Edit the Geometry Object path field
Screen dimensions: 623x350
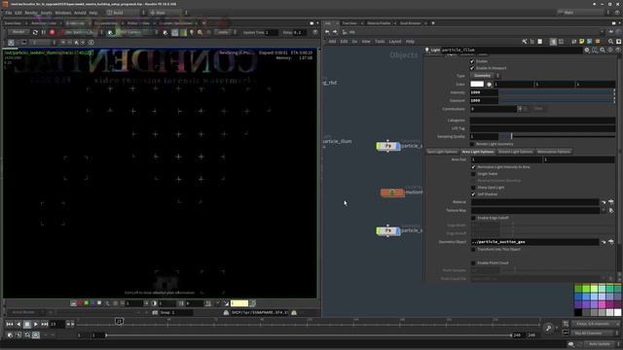click(x=534, y=242)
